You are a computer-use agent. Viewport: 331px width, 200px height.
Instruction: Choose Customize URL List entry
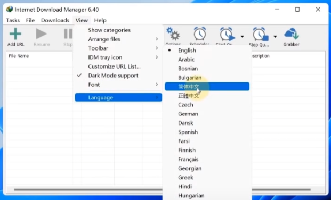(118, 66)
